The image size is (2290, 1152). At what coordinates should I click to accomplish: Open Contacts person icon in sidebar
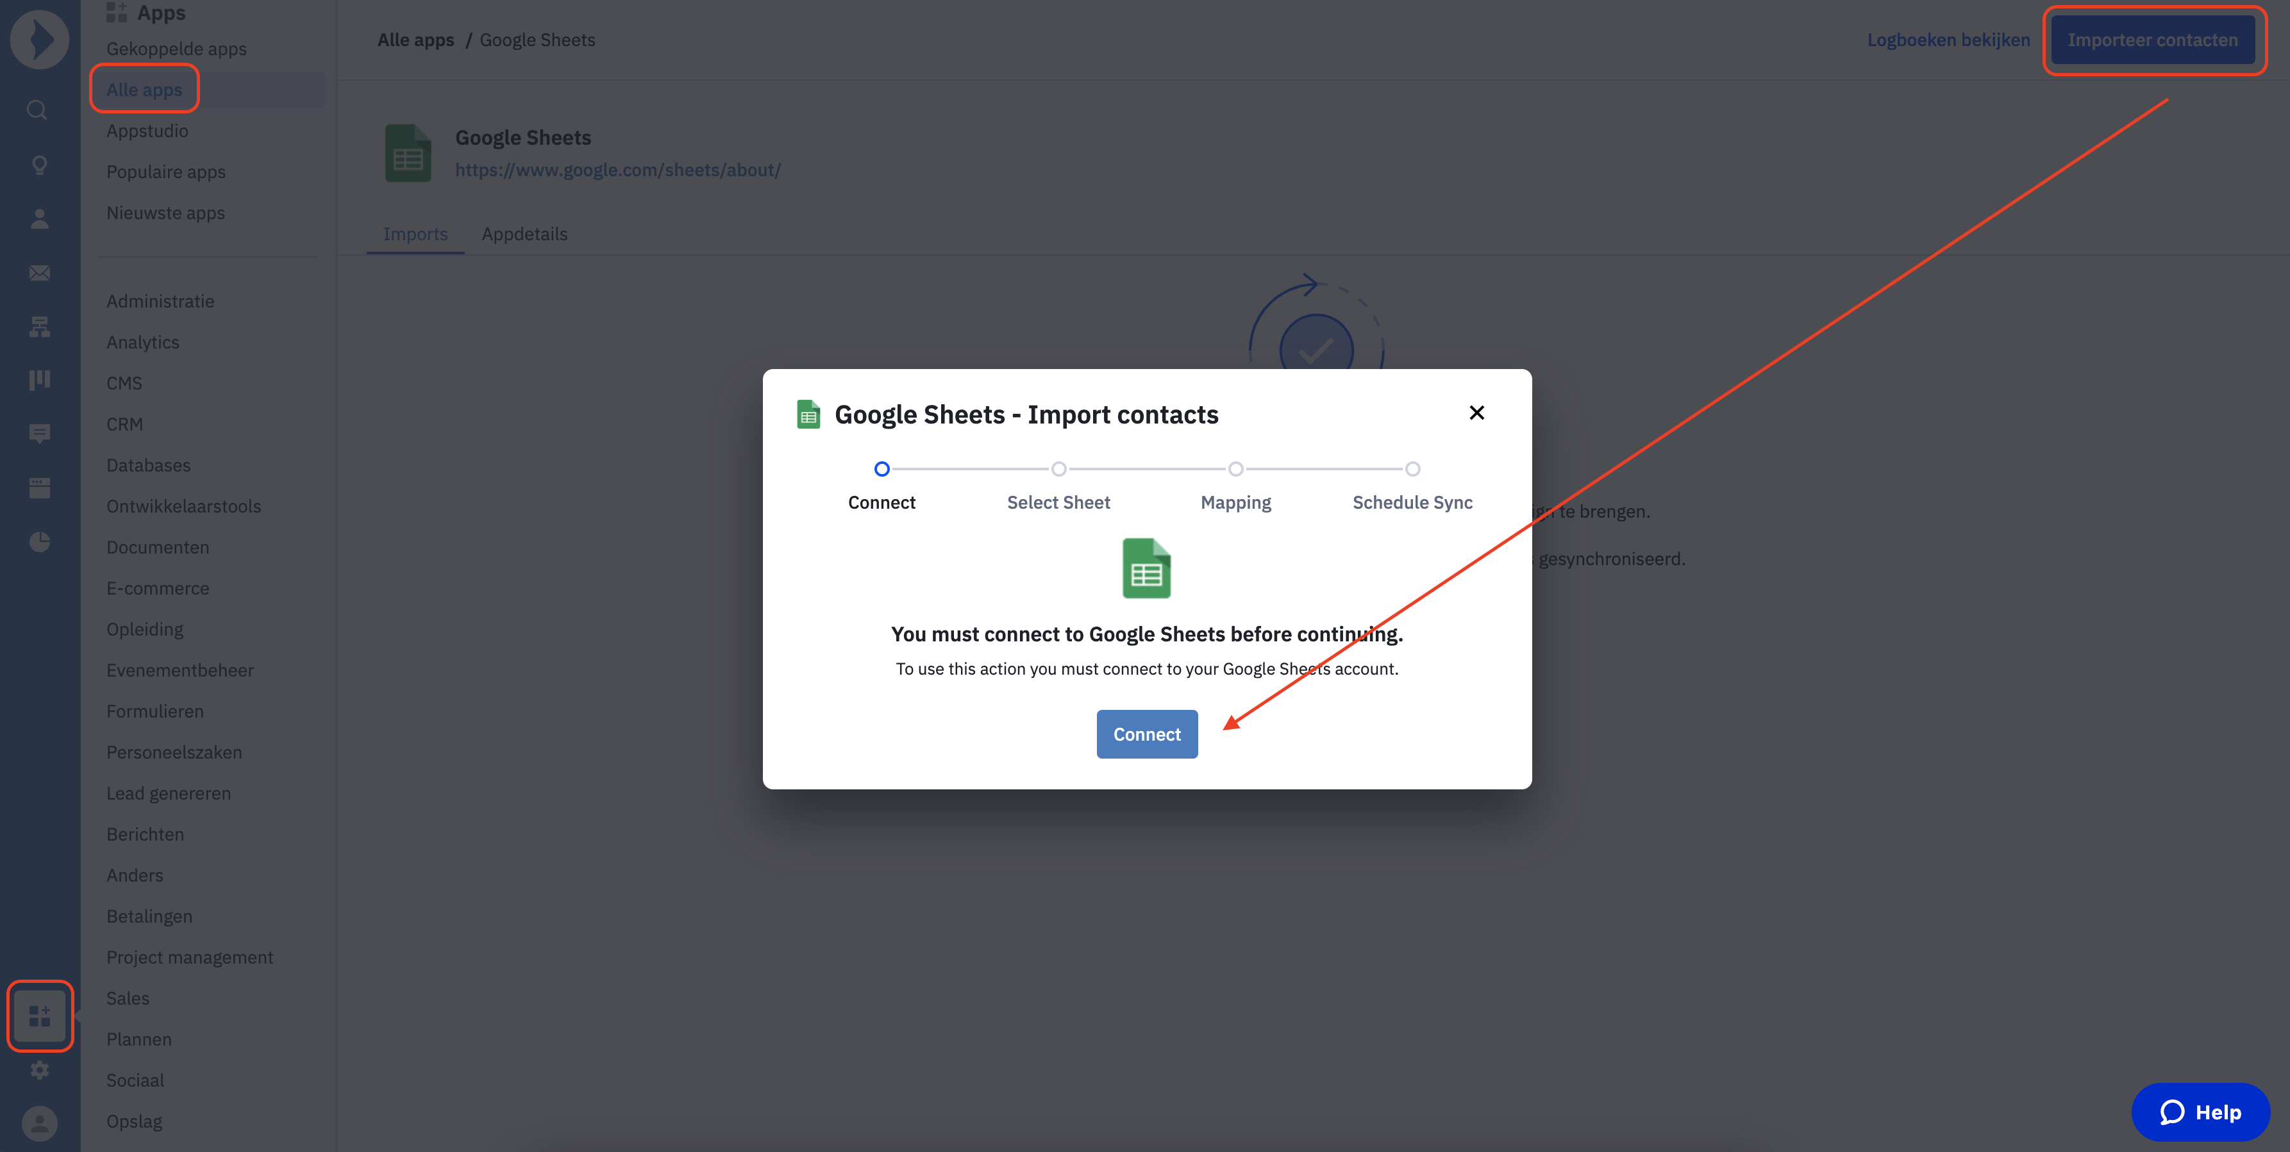tap(39, 218)
